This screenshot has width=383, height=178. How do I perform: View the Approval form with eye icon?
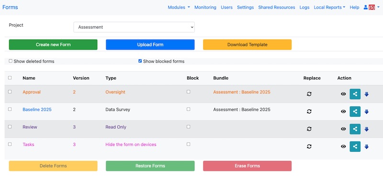[x=343, y=94]
